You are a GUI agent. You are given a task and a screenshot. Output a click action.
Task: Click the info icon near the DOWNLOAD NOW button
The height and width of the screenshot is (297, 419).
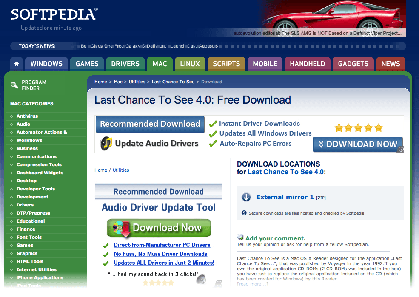tap(400, 150)
